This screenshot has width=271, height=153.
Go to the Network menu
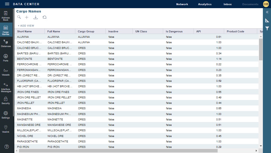[x=182, y=4]
